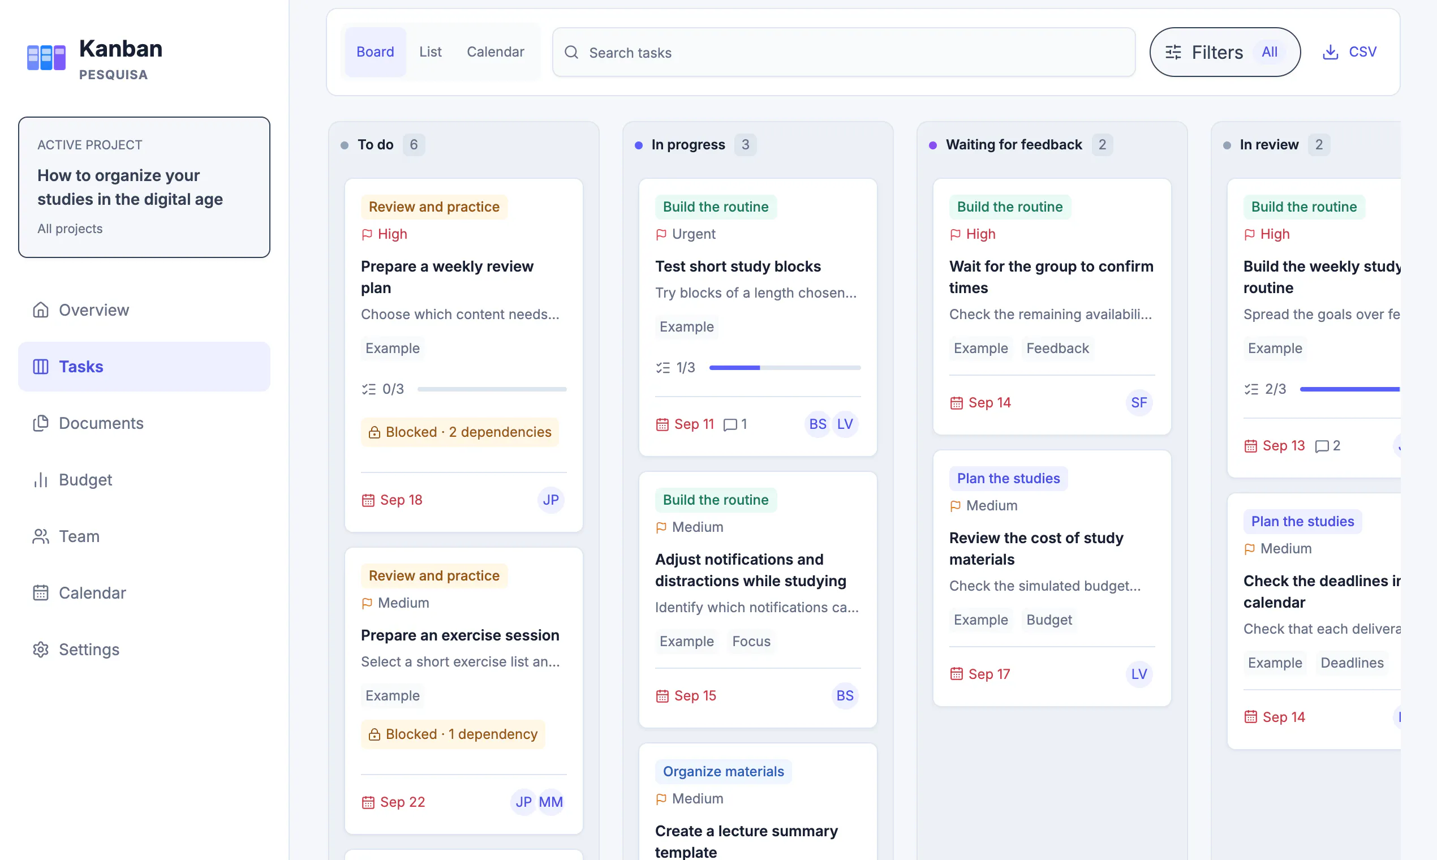Click the Organize materials label
Screen dimensions: 1437x860
(723, 772)
